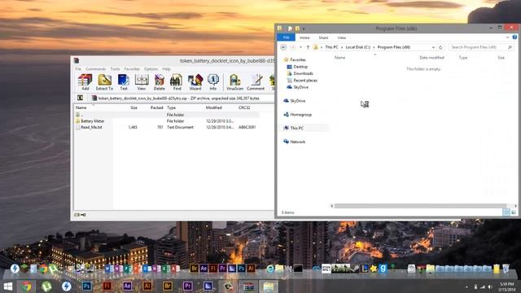Open the Windows Start button
Screen dimensions: 521x293
coord(8,286)
